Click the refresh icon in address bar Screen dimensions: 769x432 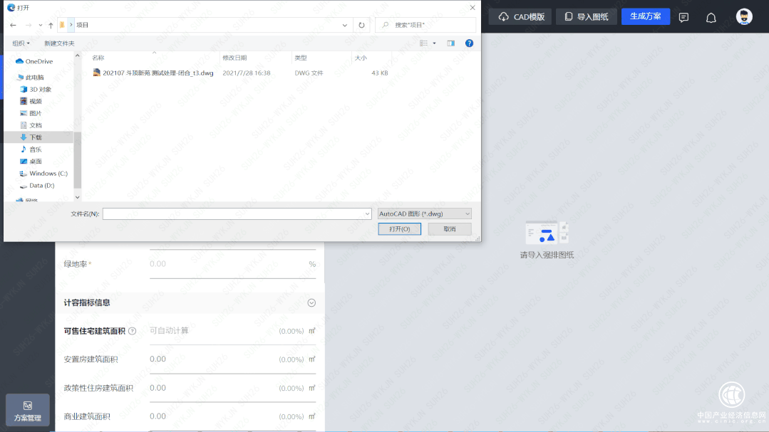coord(362,25)
